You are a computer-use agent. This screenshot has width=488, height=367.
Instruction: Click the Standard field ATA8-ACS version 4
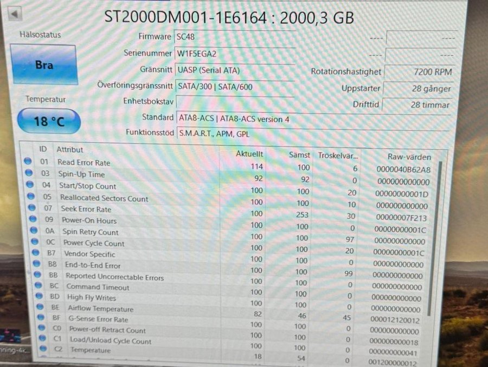(313, 119)
